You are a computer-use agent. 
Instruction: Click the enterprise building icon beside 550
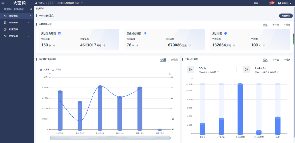click(190, 70)
